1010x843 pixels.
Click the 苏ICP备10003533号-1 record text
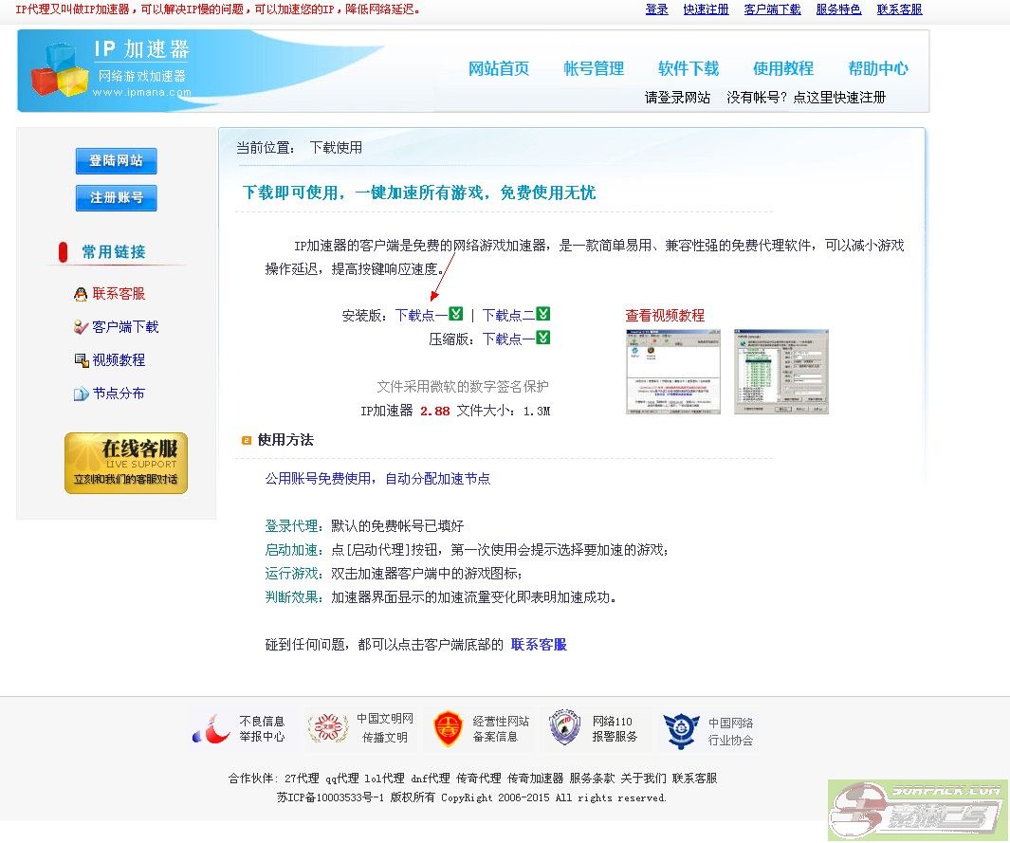coord(330,797)
